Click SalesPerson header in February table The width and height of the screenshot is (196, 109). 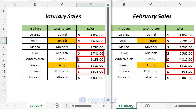[x=151, y=29]
